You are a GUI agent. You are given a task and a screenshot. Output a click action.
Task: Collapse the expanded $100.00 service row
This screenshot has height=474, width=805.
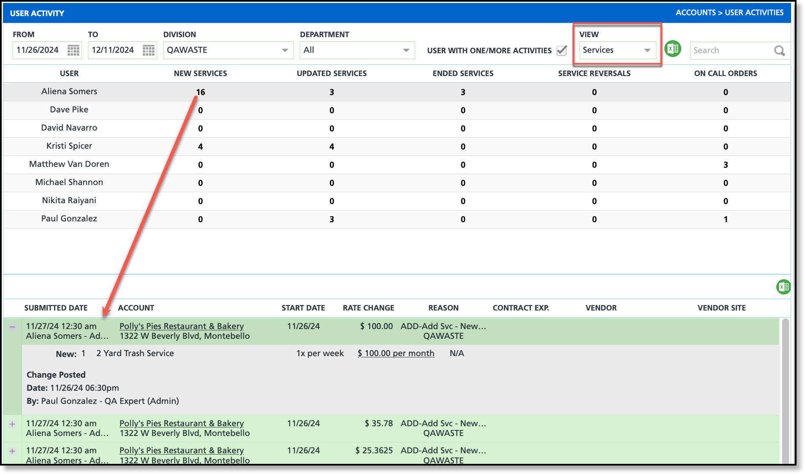point(13,327)
